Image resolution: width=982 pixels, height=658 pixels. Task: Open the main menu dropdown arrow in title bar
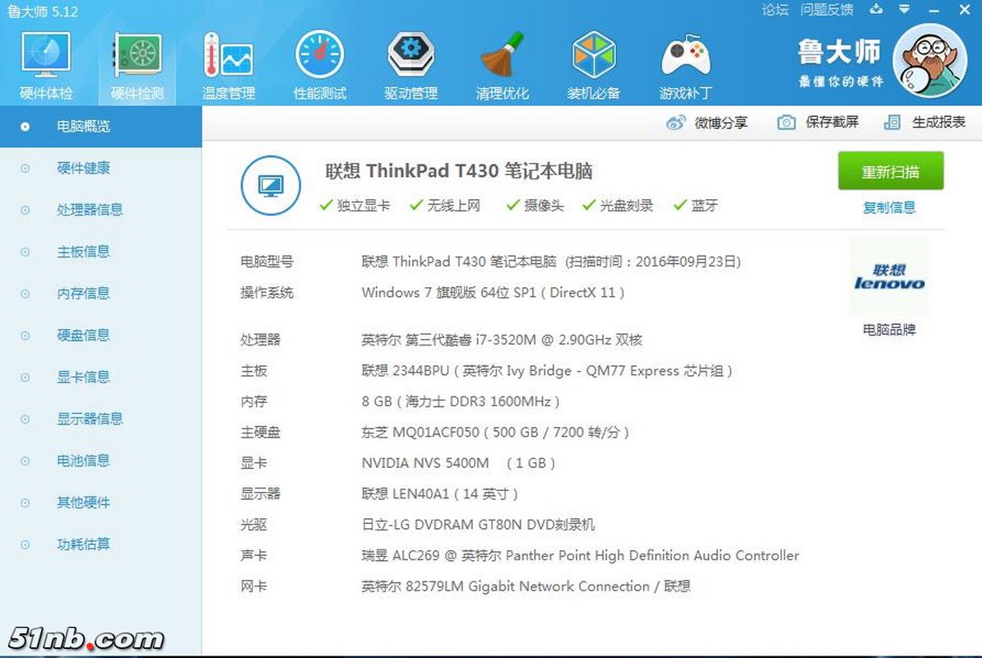[905, 10]
